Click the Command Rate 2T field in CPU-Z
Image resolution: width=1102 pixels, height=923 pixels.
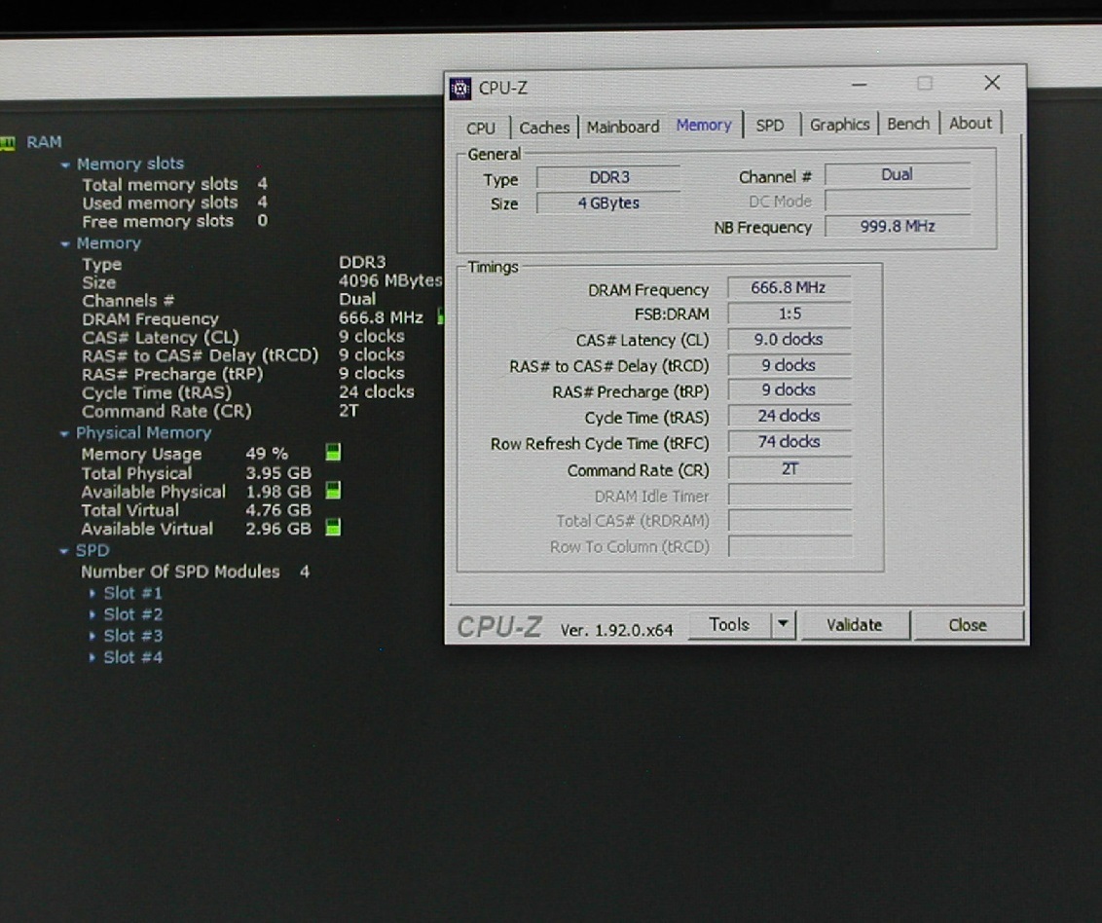point(789,469)
